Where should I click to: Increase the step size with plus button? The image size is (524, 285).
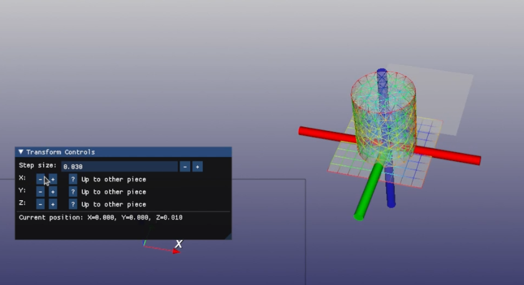[x=197, y=167]
